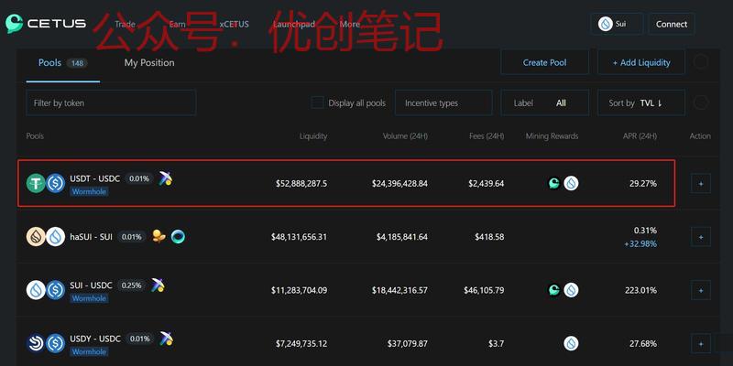This screenshot has height=366, width=733.
Task: Click the round icon right of Add Liquidity
Action: pyautogui.click(x=700, y=62)
